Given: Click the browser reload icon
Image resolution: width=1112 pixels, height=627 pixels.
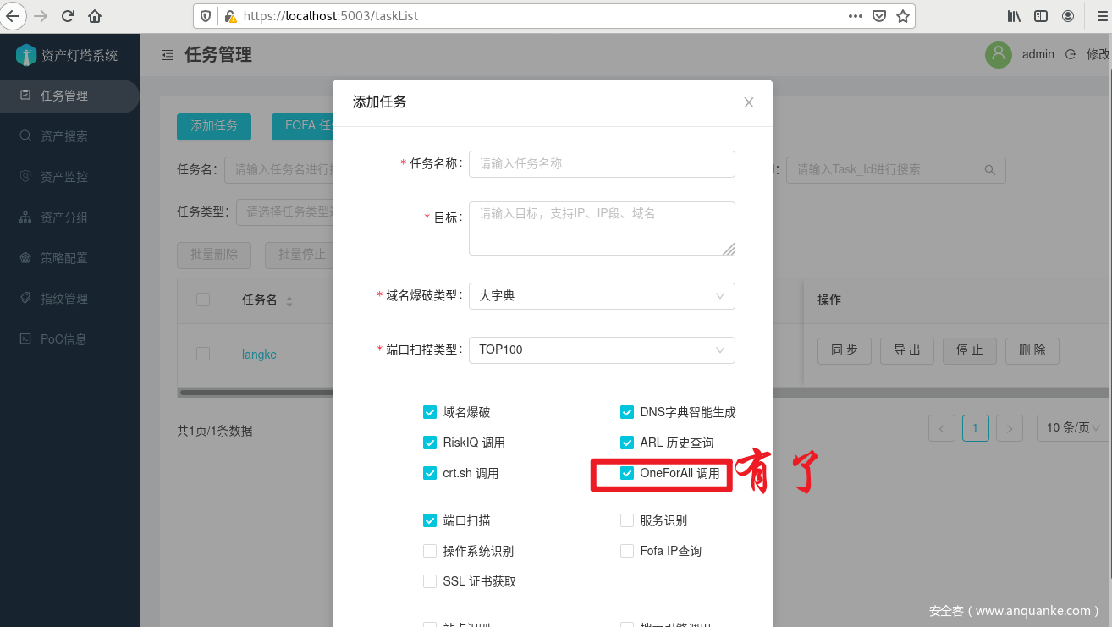Looking at the screenshot, I should coord(69,16).
